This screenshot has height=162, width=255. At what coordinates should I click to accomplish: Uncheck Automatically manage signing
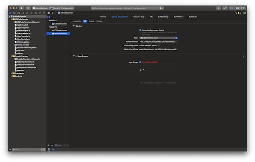pyautogui.click(x=140, y=30)
